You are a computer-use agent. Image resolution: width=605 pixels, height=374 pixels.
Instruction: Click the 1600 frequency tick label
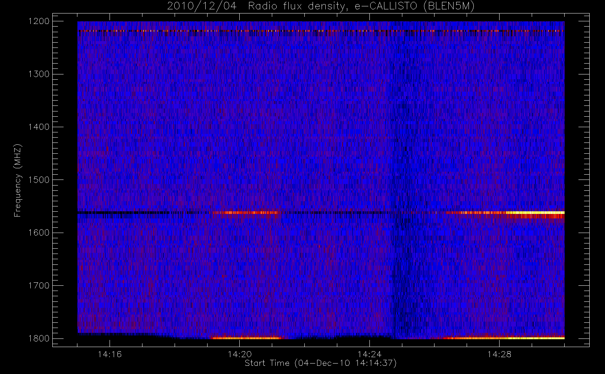[39, 233]
